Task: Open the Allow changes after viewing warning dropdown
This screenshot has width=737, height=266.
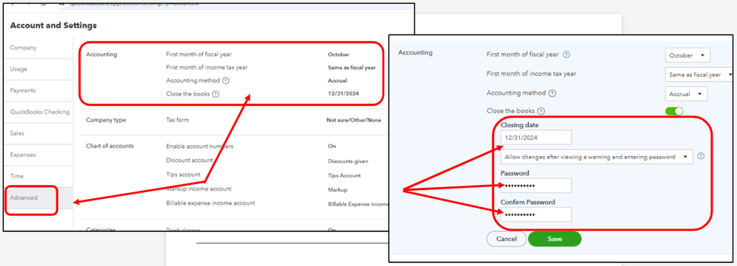Action: pyautogui.click(x=597, y=157)
